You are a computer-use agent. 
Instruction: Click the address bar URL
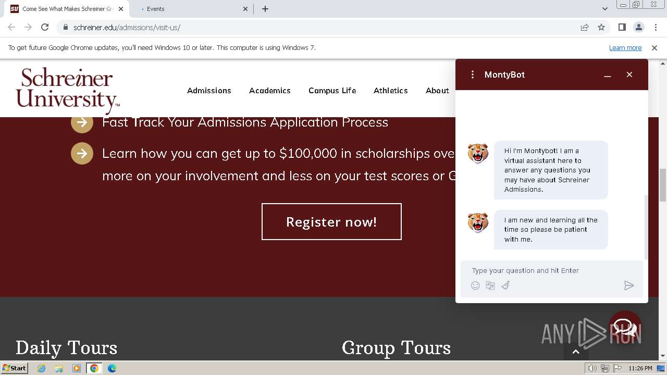127,28
